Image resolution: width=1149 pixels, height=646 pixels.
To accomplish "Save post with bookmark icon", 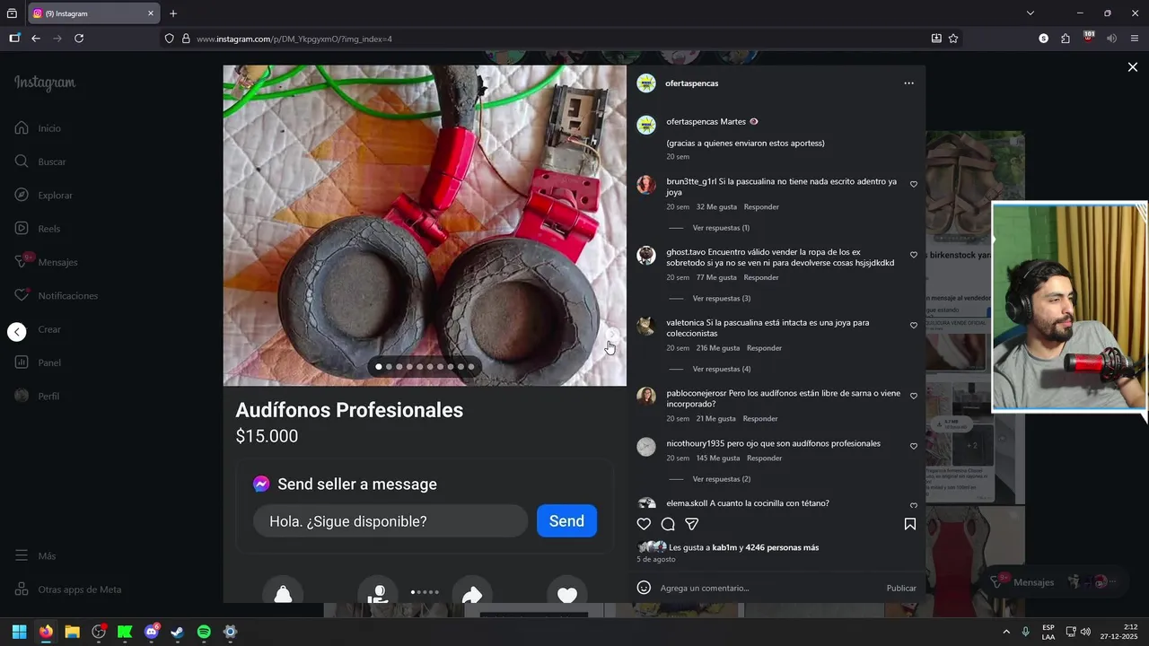I will (909, 524).
